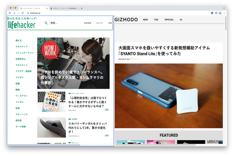Viewport: 234px width, 156px height.
Task: Switch to the ギズモード・ジャパン tab
Action: click(x=64, y=8)
